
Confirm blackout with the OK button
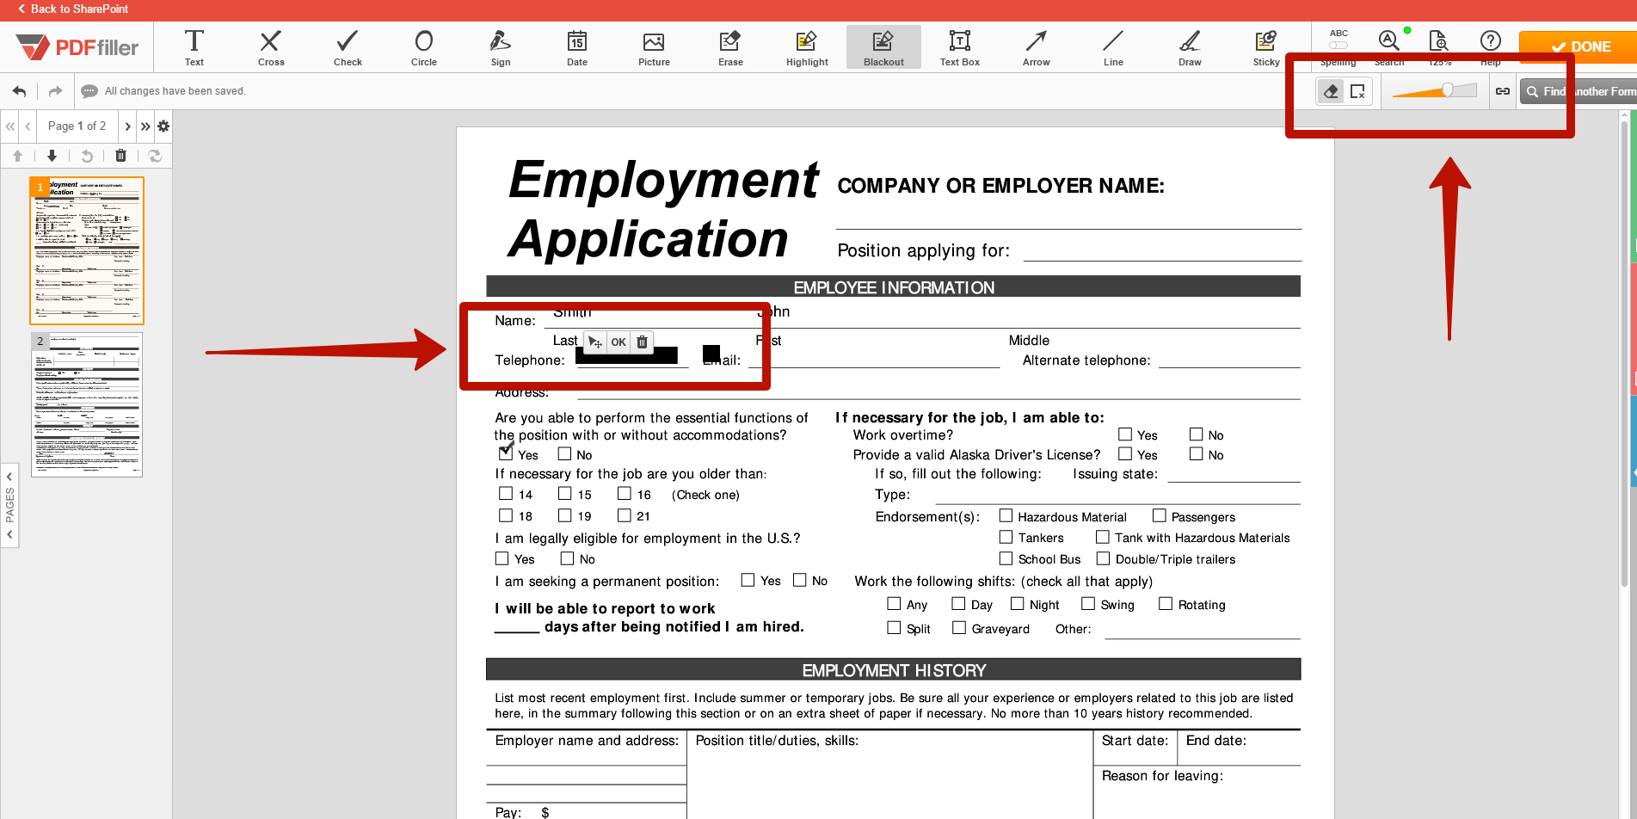click(618, 342)
